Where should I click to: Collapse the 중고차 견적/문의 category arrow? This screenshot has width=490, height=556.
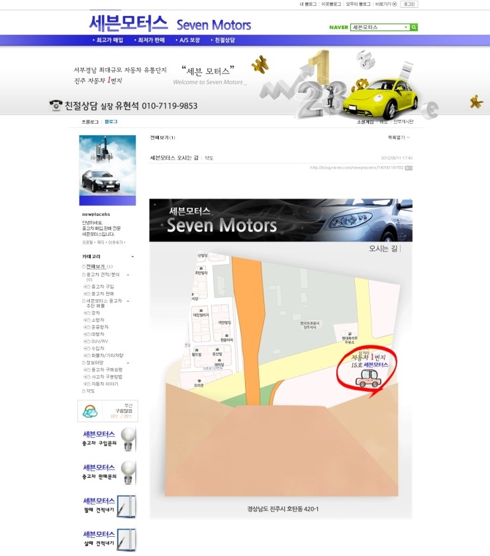point(128,275)
